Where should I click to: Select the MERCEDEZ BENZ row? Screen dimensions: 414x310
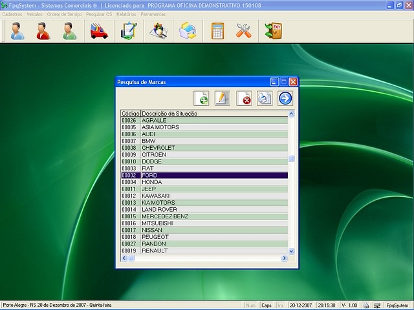click(x=204, y=216)
